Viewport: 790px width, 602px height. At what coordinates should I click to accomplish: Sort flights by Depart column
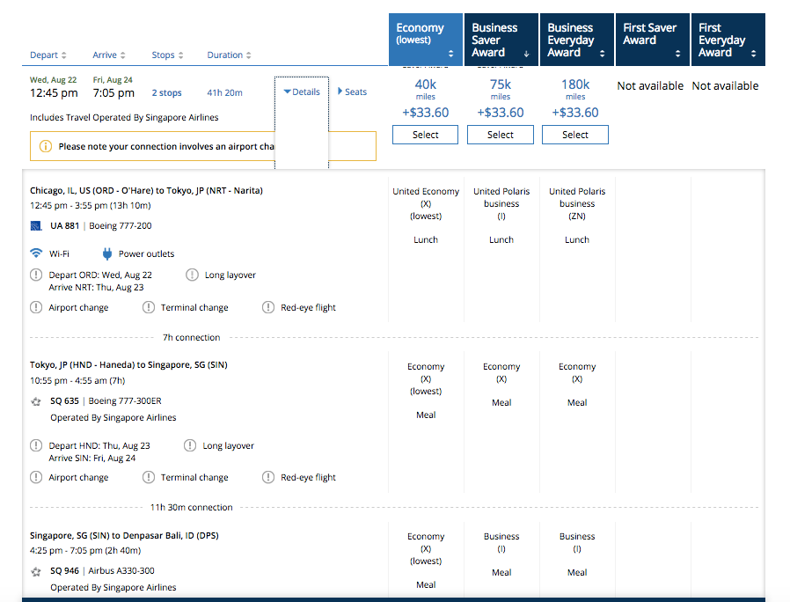pyautogui.click(x=48, y=55)
